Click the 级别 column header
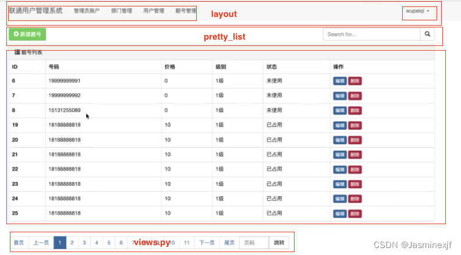Image resolution: width=461 pixels, height=255 pixels. [221, 67]
